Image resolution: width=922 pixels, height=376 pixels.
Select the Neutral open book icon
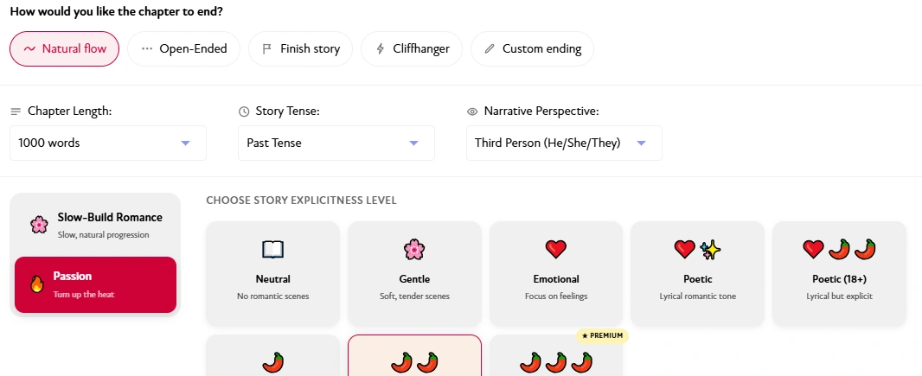(x=272, y=250)
